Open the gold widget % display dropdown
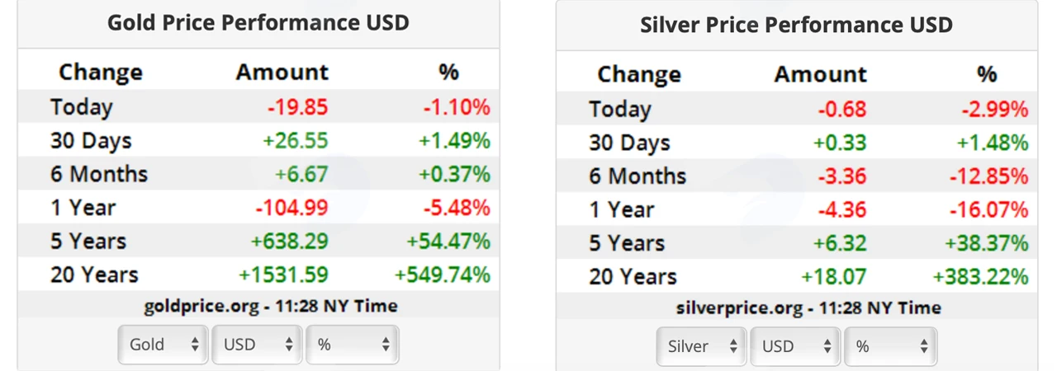Image resolution: width=1057 pixels, height=371 pixels. click(x=352, y=345)
